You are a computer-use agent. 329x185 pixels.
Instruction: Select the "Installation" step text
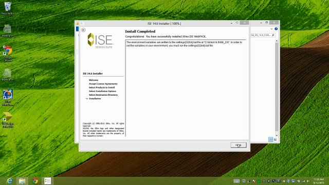coord(95,99)
